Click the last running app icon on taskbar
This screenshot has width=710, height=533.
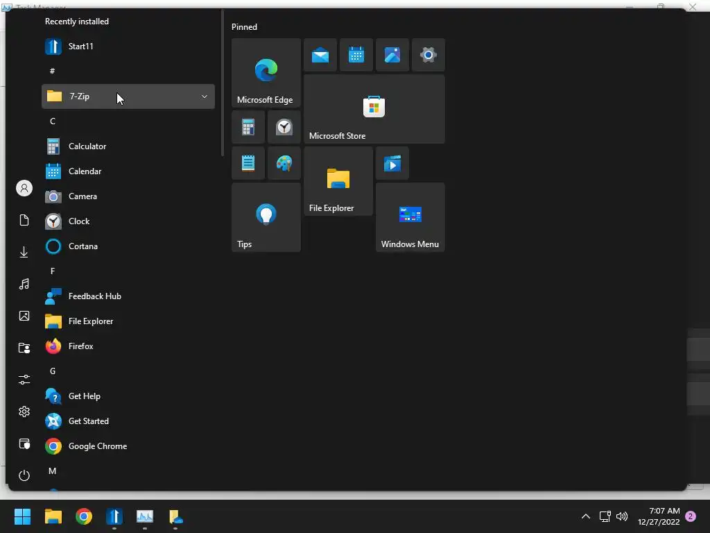click(175, 516)
